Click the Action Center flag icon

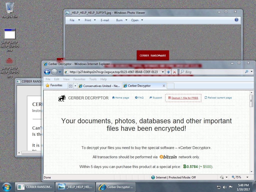[x=230, y=187]
